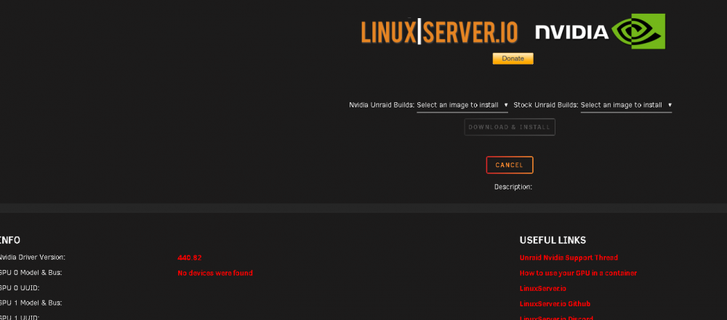Click the GPU 0 UUID label

pyautogui.click(x=20, y=288)
